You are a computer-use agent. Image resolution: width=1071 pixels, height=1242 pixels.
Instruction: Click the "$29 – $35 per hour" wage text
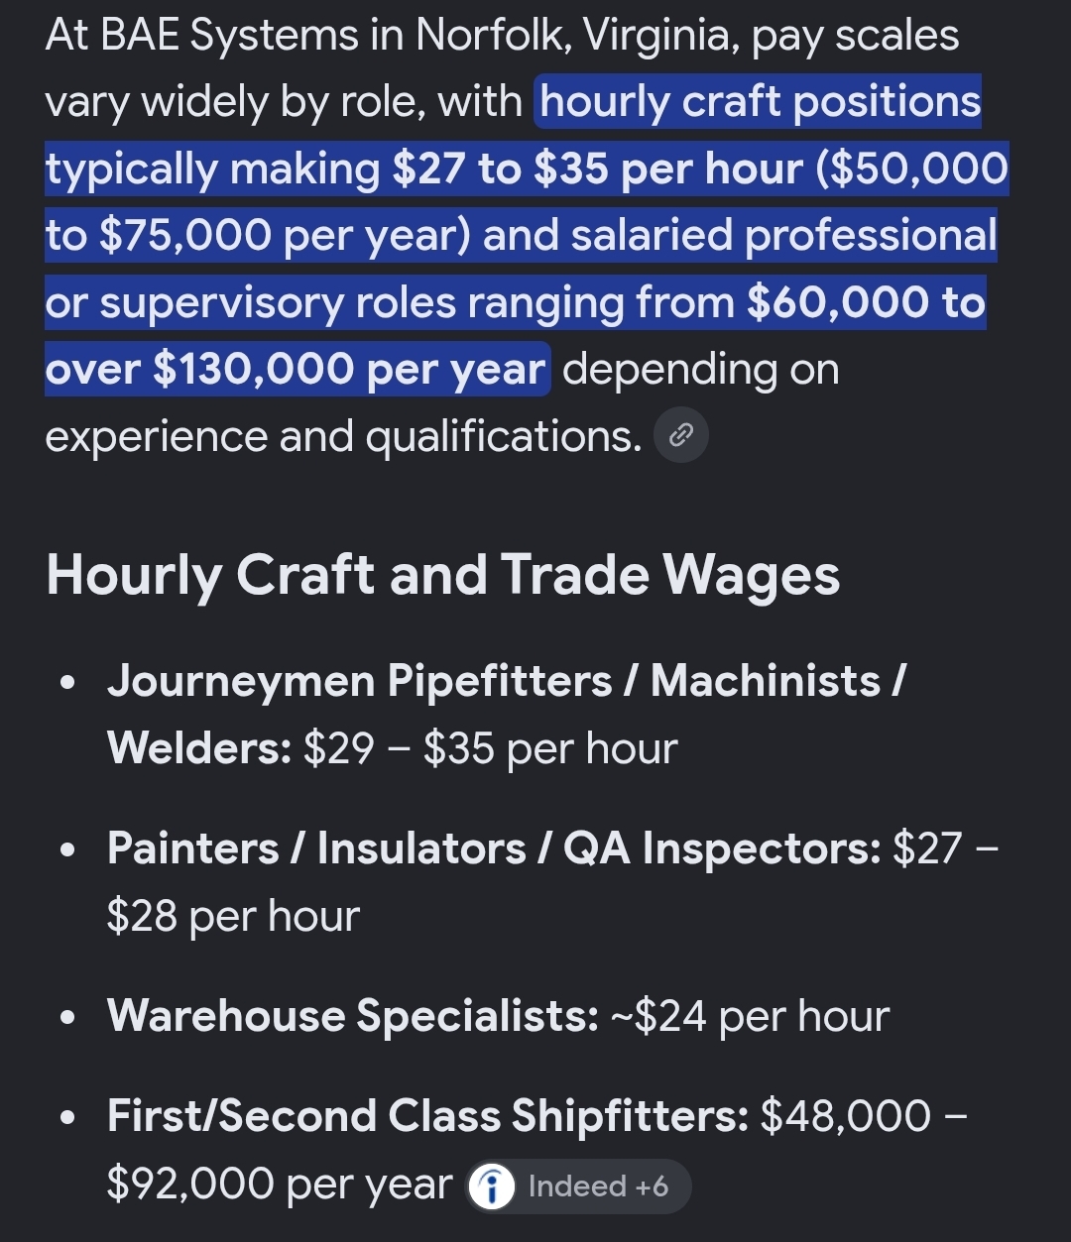tap(491, 748)
